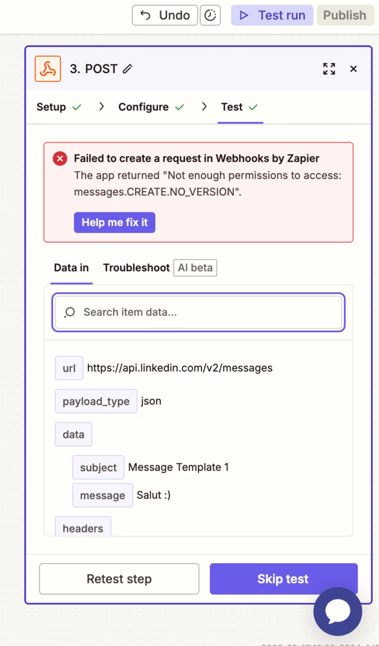This screenshot has height=646, width=379.
Task: Click the search magnifier icon
Action: pos(70,312)
